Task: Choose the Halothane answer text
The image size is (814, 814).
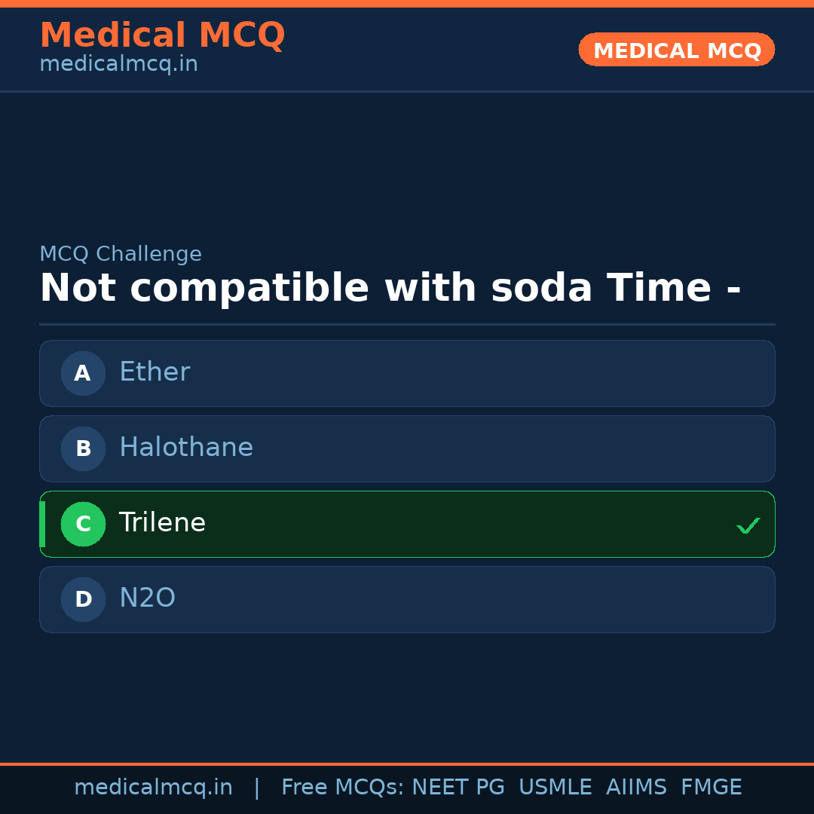Action: tap(186, 448)
